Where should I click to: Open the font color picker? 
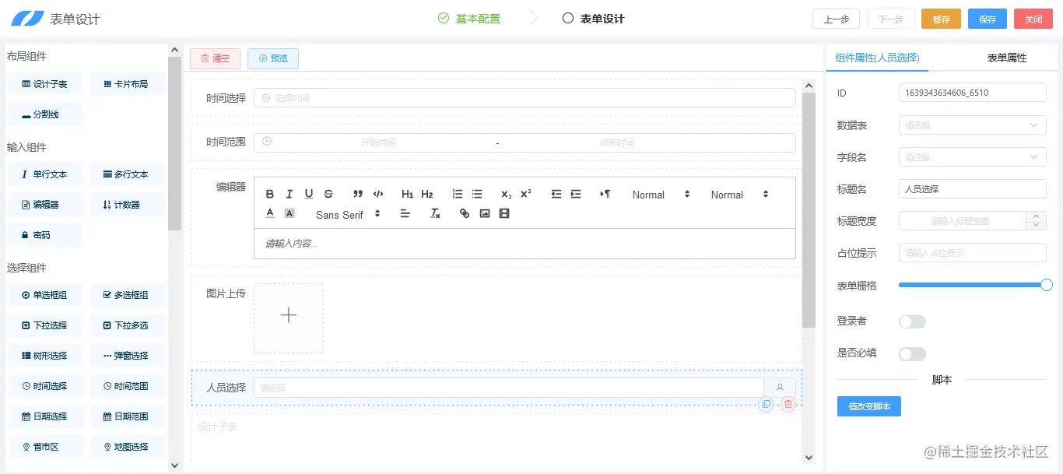270,213
